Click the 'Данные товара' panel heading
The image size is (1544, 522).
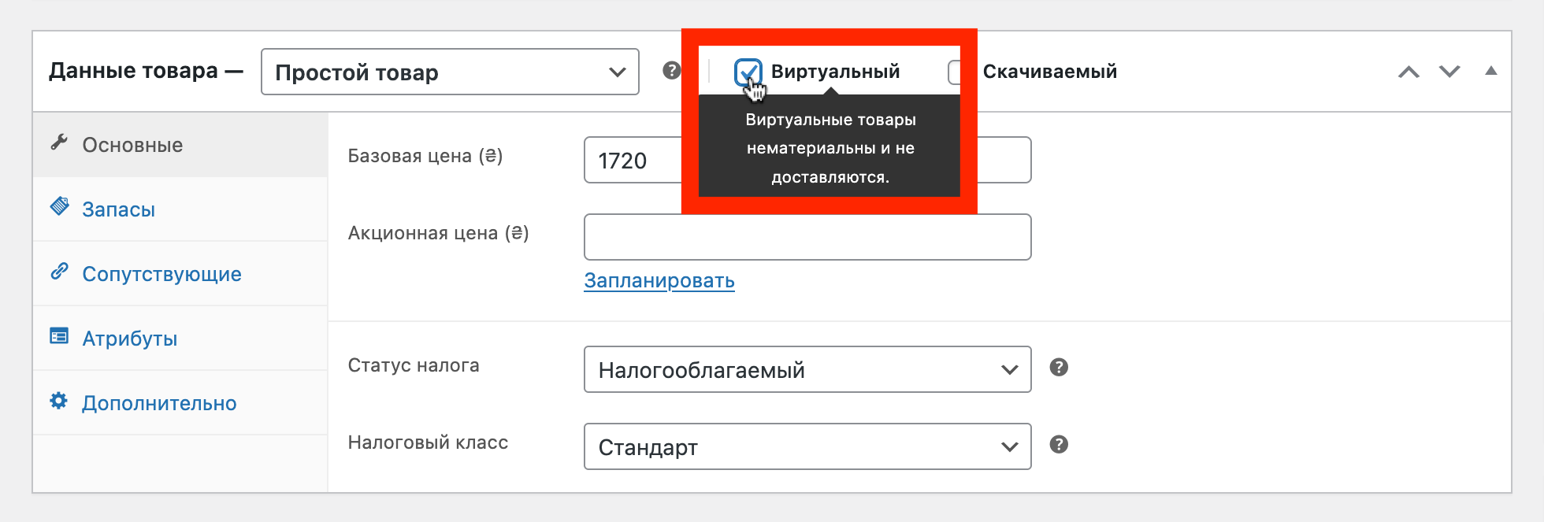point(146,71)
